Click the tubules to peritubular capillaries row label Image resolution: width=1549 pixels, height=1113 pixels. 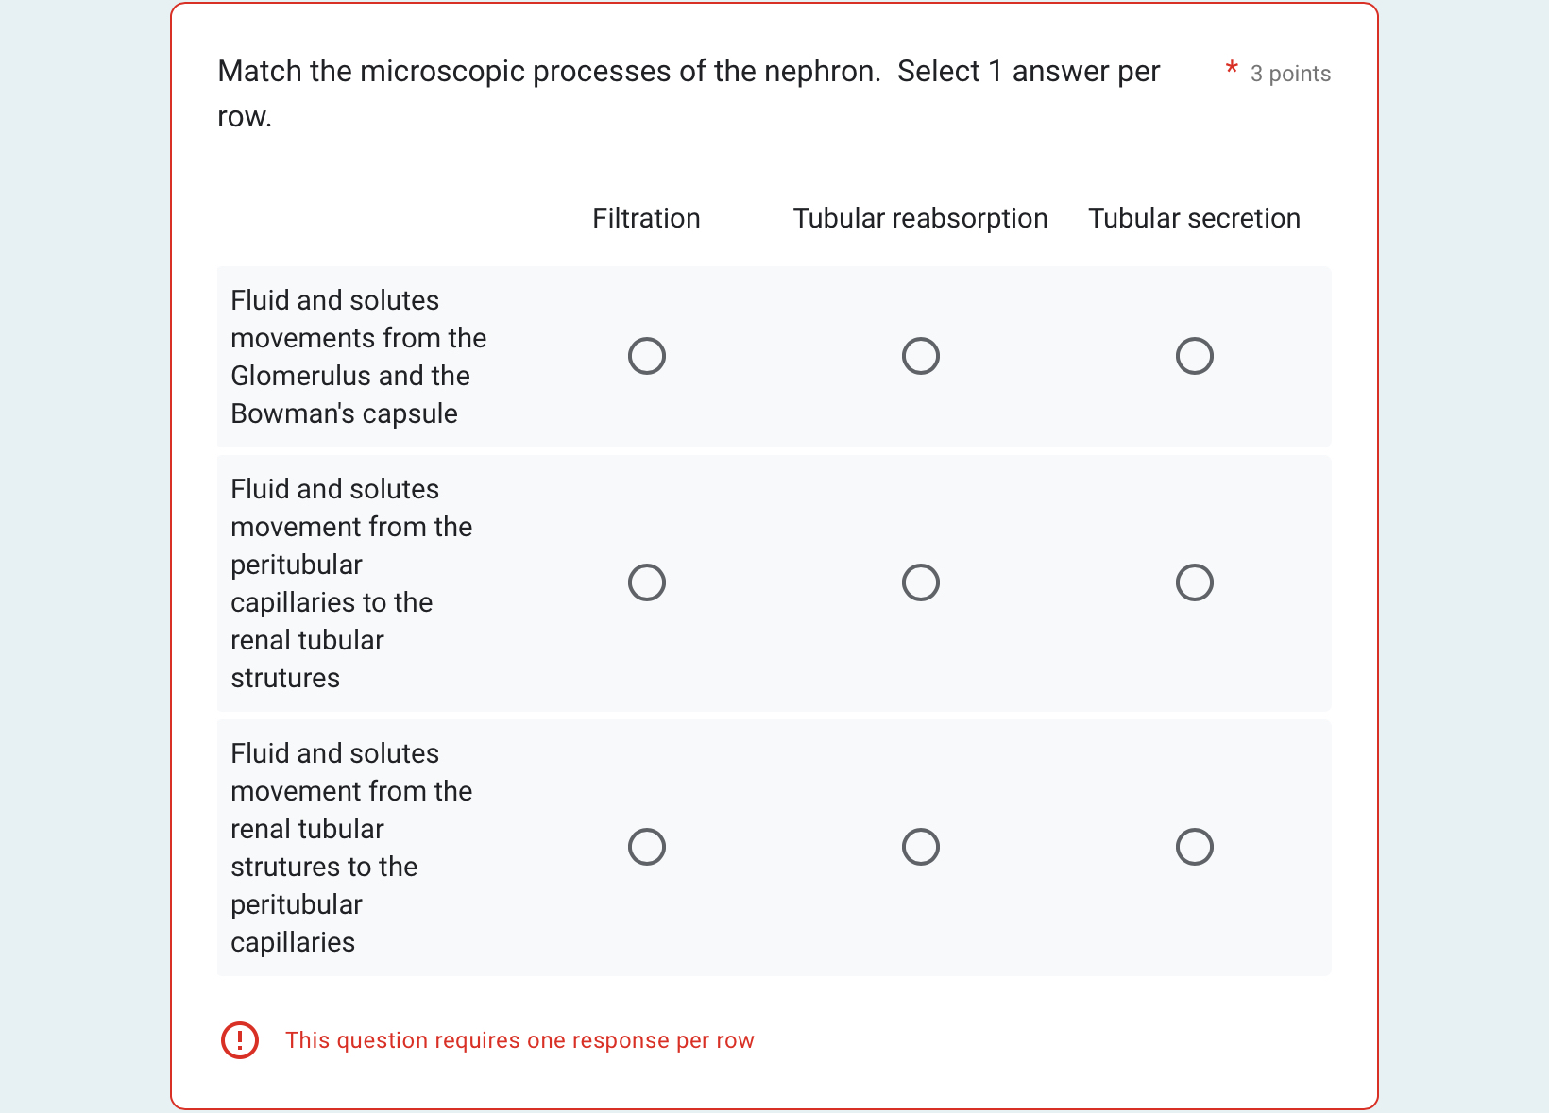tap(351, 846)
